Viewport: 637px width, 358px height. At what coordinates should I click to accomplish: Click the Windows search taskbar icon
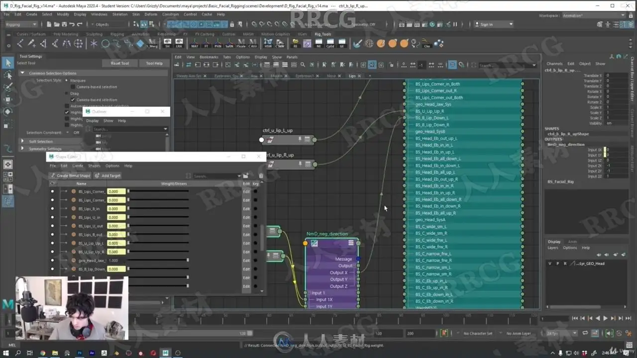18,353
